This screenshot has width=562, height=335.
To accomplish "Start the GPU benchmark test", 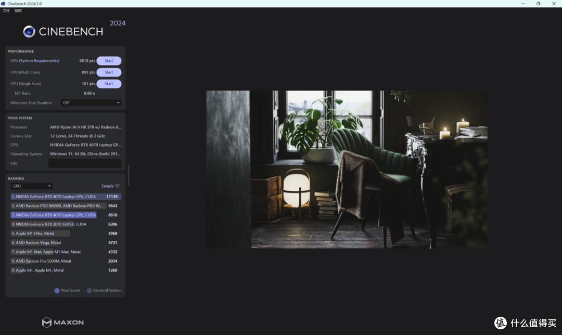I will (109, 60).
